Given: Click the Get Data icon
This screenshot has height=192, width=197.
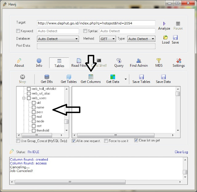Looking at the screenshot, I should [x=113, y=77].
